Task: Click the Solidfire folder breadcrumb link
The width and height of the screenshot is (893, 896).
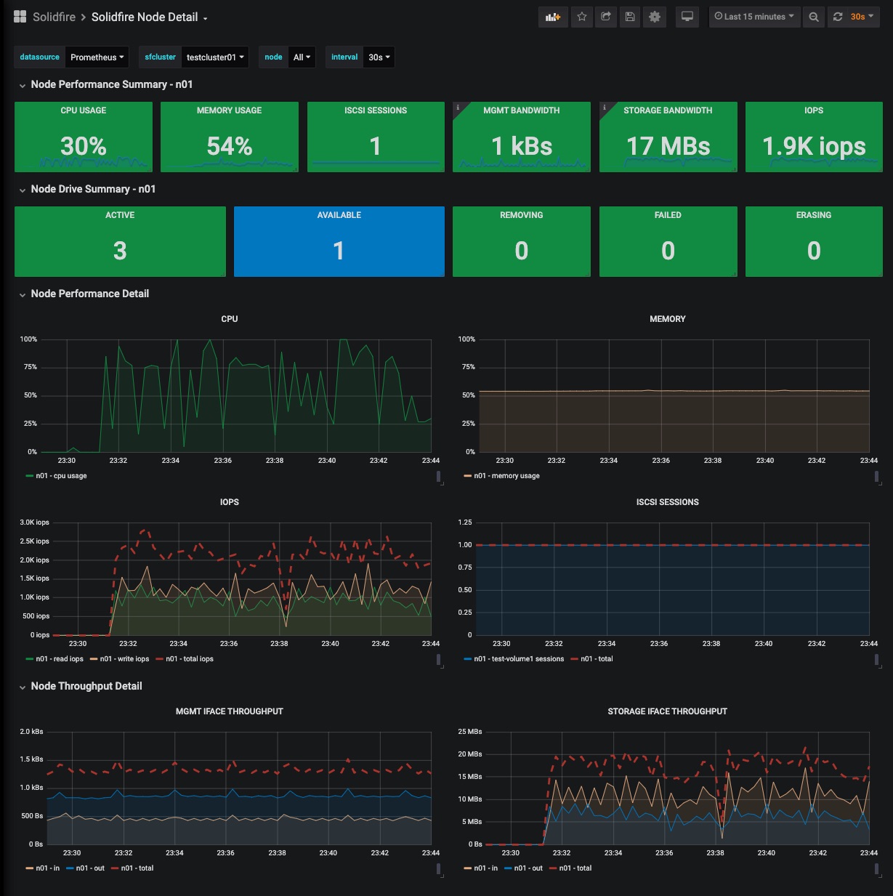Action: point(54,17)
